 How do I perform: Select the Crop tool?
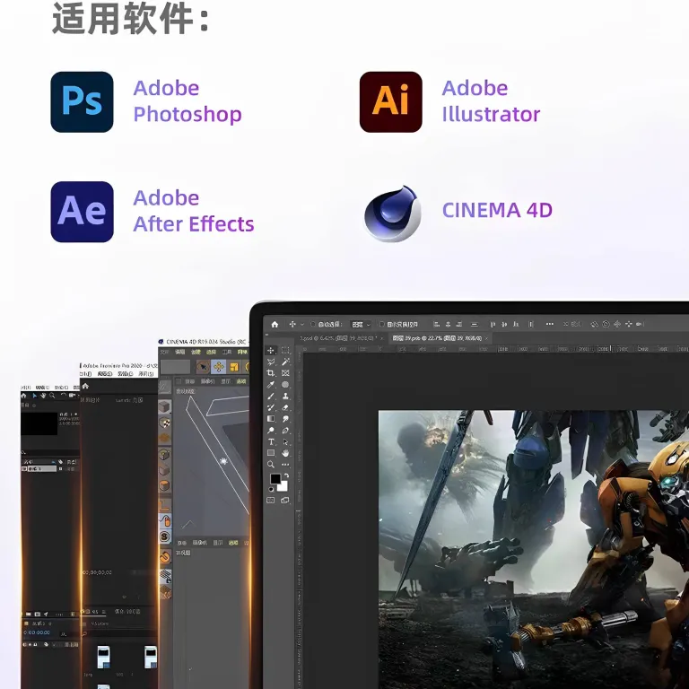pos(271,373)
